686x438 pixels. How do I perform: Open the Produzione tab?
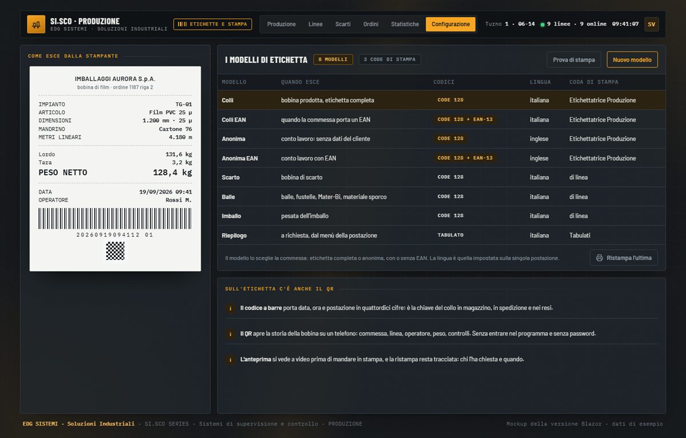281,24
